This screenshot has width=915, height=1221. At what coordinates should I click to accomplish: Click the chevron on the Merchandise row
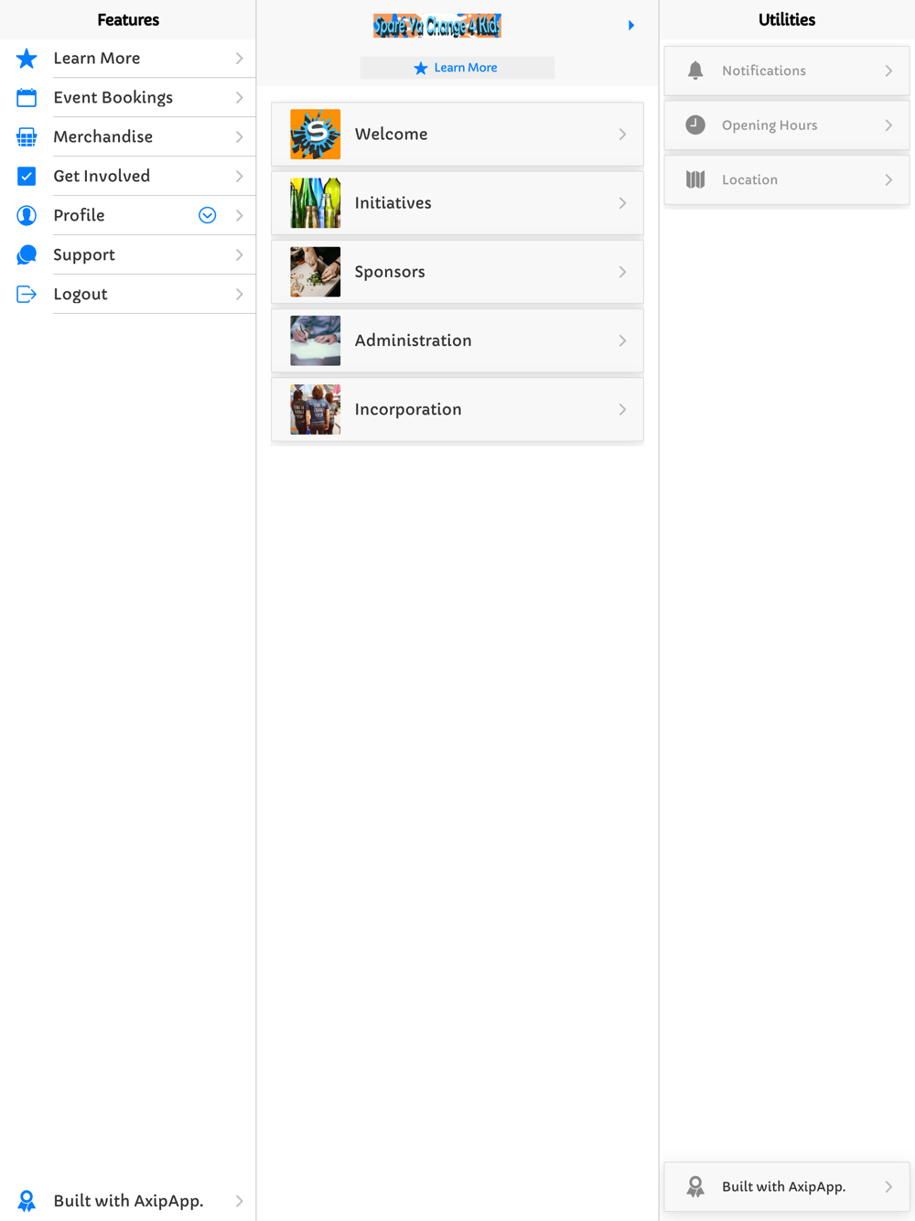pyautogui.click(x=239, y=137)
